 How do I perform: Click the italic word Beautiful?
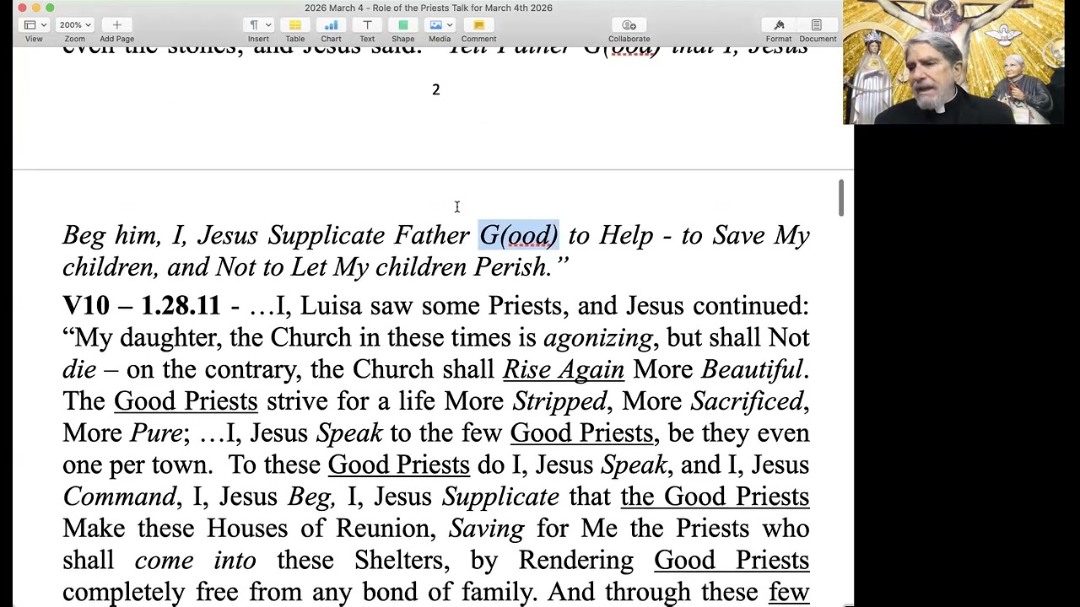(x=753, y=369)
